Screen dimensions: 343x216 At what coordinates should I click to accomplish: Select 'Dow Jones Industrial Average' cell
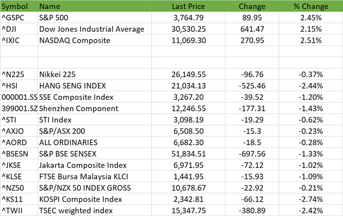pos(95,29)
